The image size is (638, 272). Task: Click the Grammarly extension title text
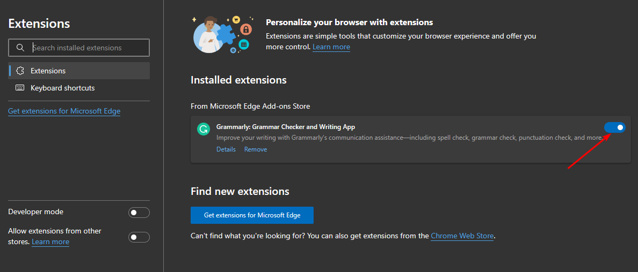(x=286, y=127)
